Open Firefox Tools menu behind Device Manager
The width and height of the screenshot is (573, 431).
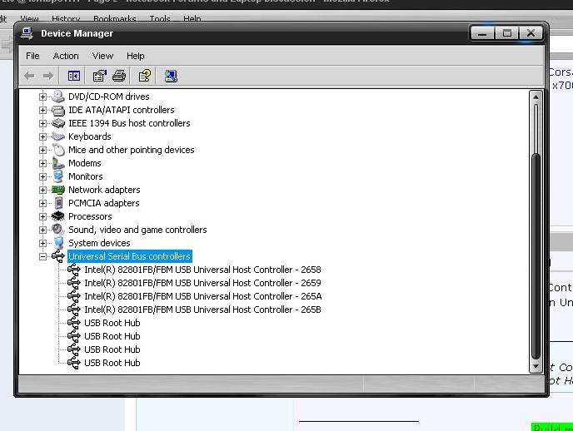coord(160,18)
